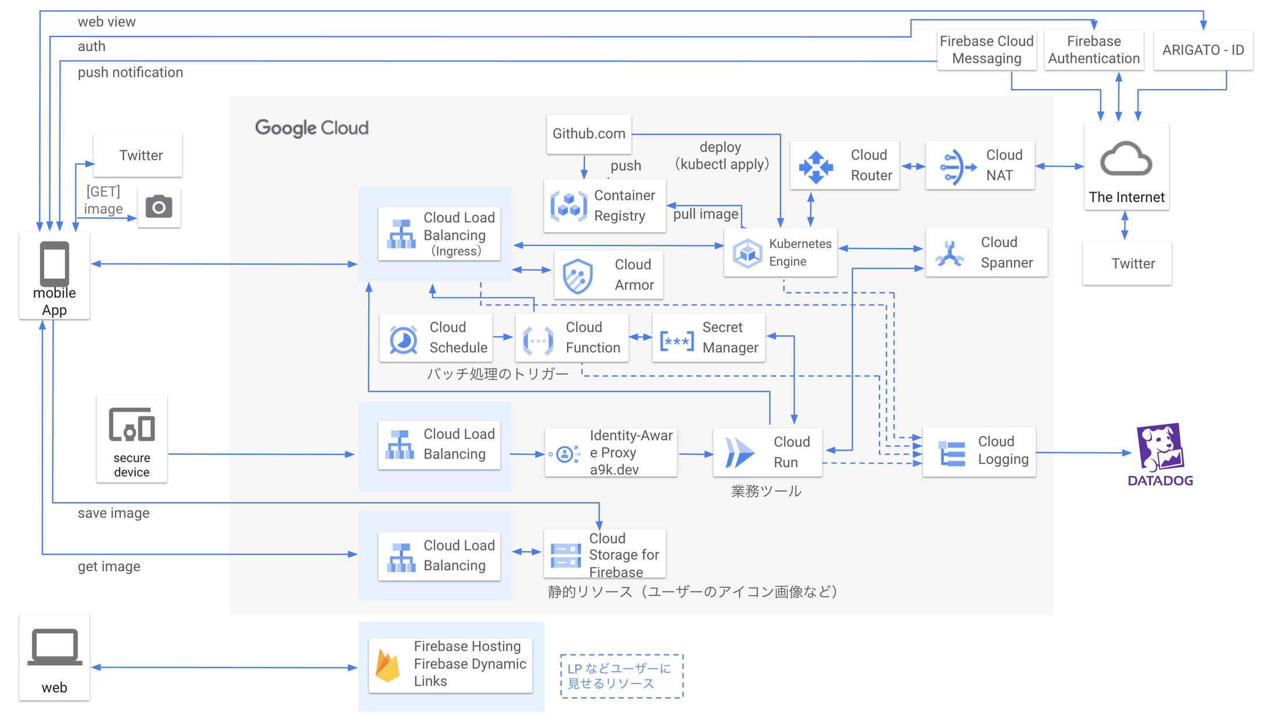Image resolution: width=1278 pixels, height=717 pixels.
Task: Select the Container Registry icon
Action: (x=569, y=206)
